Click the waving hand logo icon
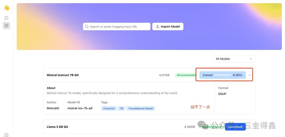The image size is (285, 137). [x=6, y=8]
